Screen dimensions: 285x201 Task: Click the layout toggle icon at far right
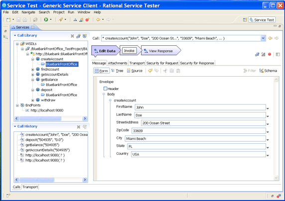click(278, 54)
